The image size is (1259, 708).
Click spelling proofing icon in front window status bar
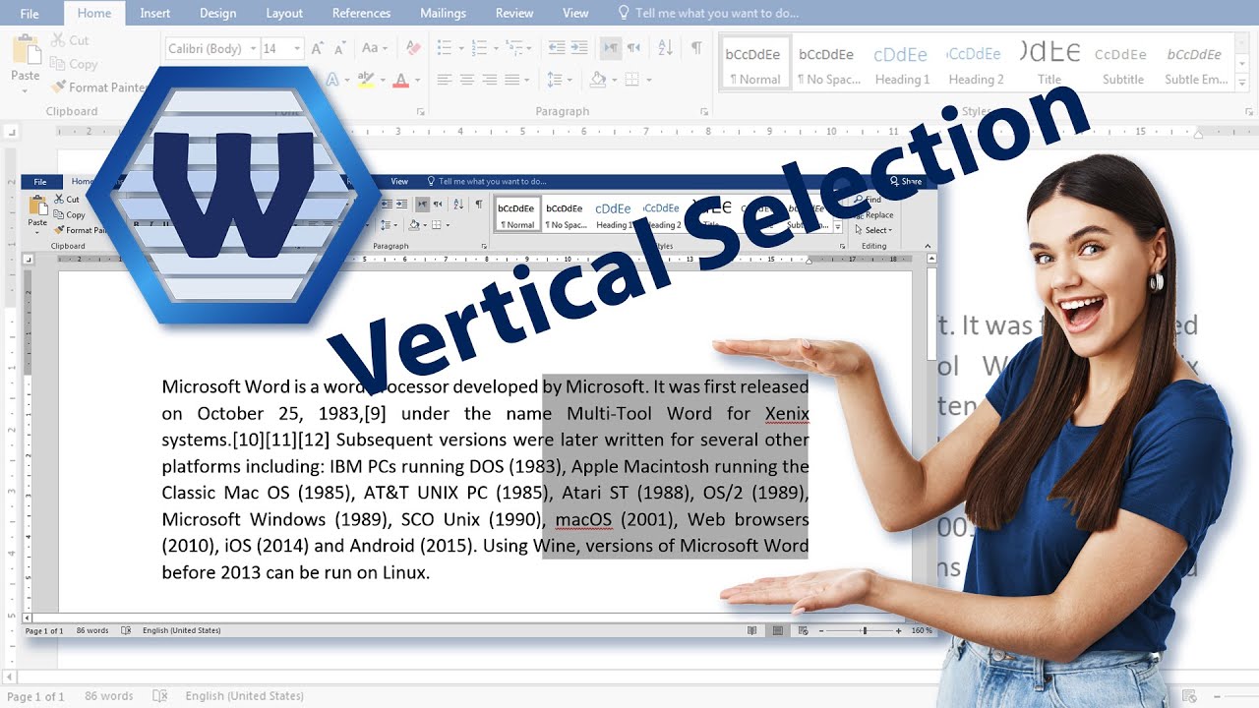point(126,630)
